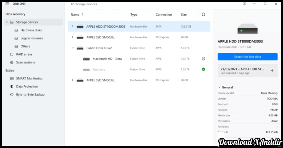This screenshot has width=283, height=148.
Task: Open Scan sessions in sidebar
Action: (x=25, y=62)
